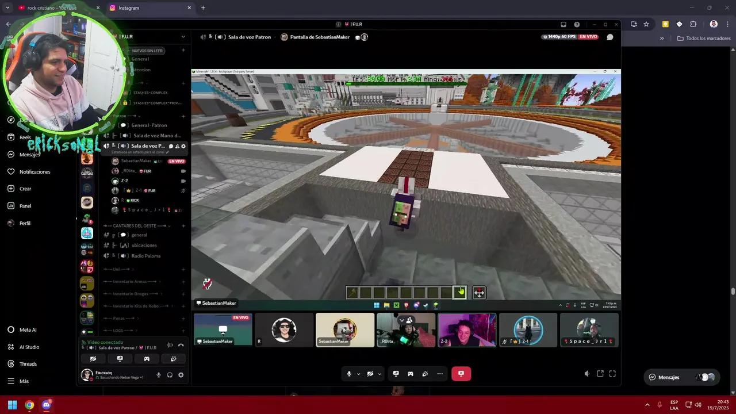The width and height of the screenshot is (736, 414).
Task: Start an activity with the gamepad icon
Action: (411, 374)
